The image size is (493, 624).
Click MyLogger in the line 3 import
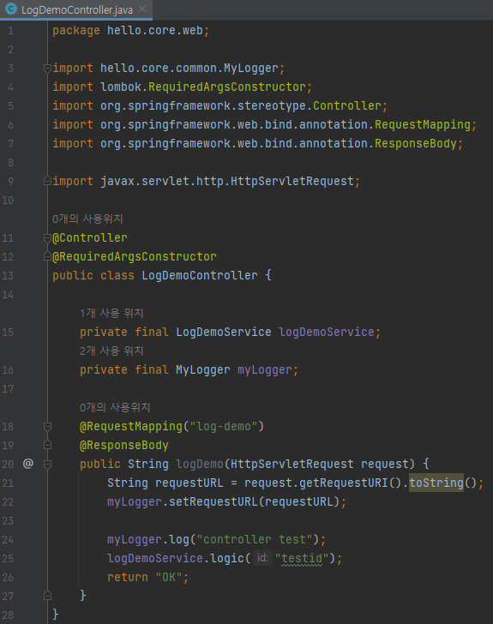point(251,69)
